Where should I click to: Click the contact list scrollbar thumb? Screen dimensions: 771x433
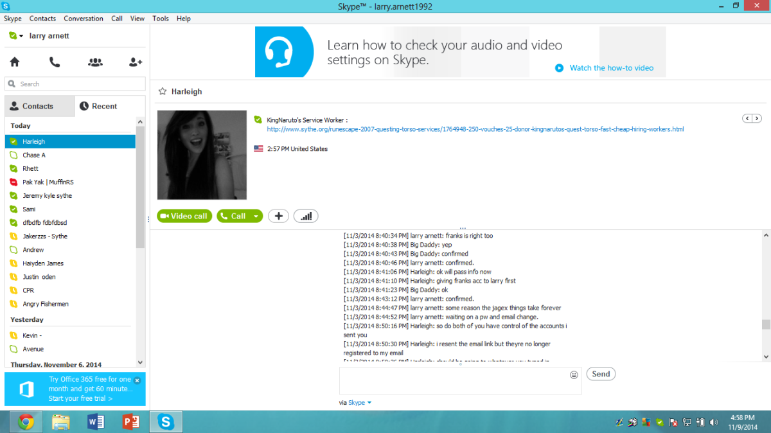point(141,187)
